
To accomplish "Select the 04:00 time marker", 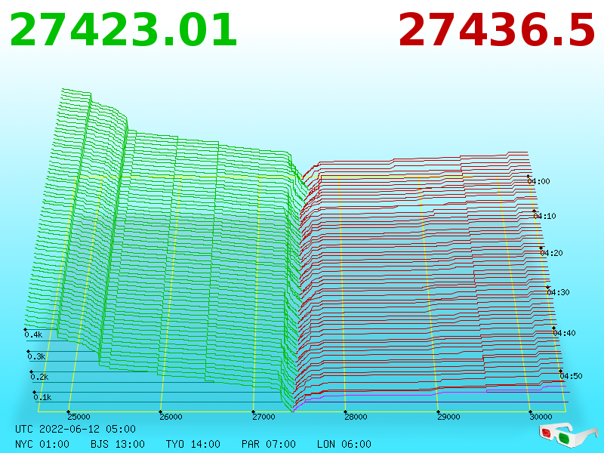I will 539,181.
